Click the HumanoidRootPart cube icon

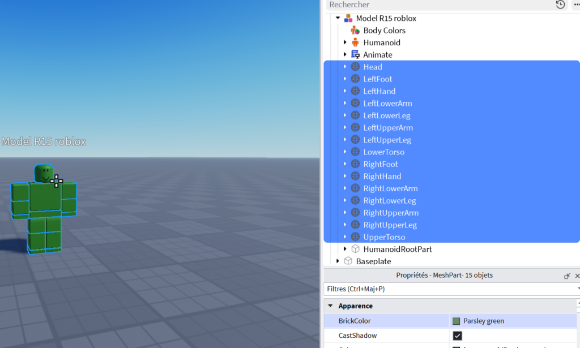click(x=355, y=249)
